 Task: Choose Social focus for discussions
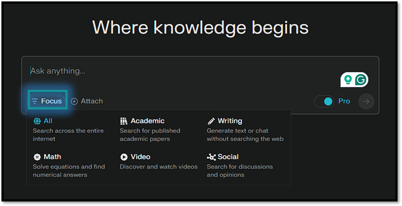click(x=228, y=157)
